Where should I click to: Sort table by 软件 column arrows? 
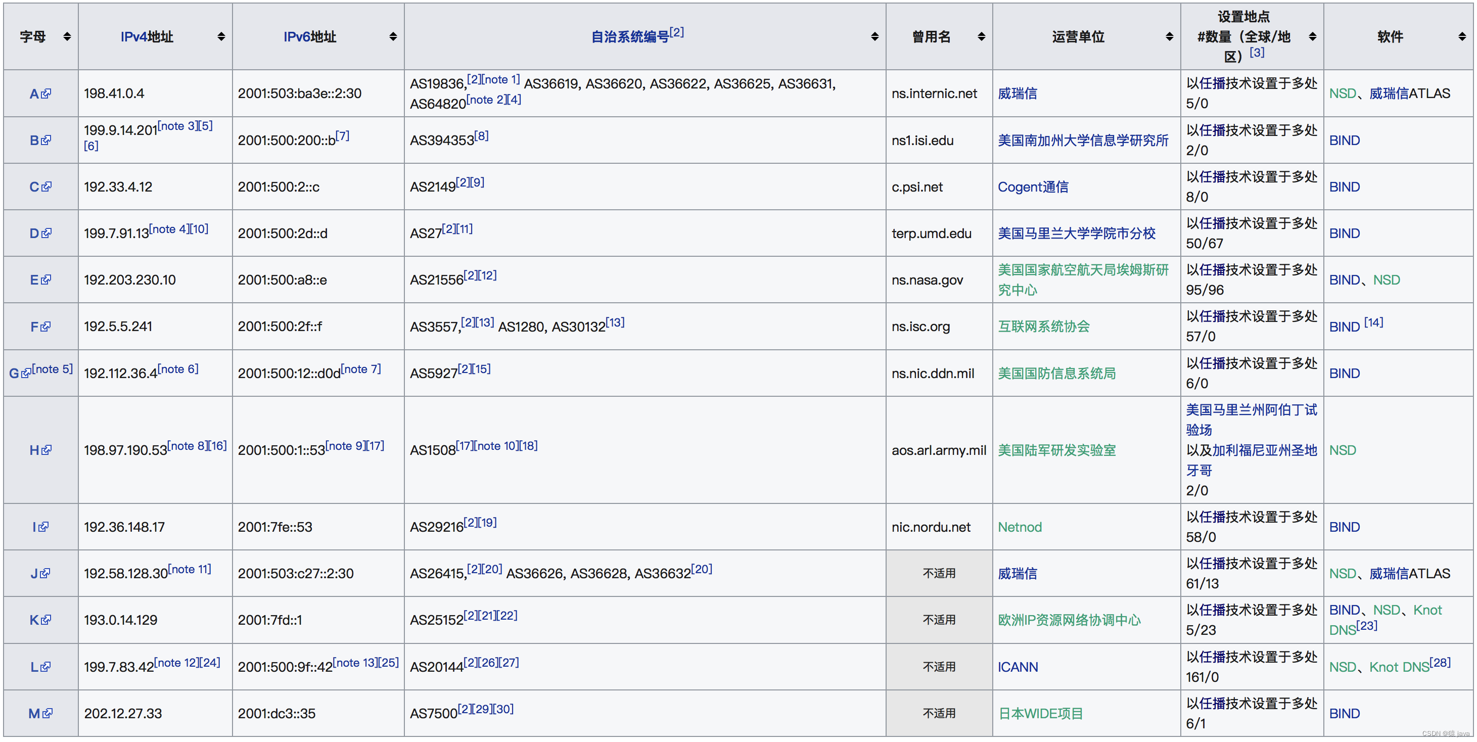click(x=1461, y=37)
